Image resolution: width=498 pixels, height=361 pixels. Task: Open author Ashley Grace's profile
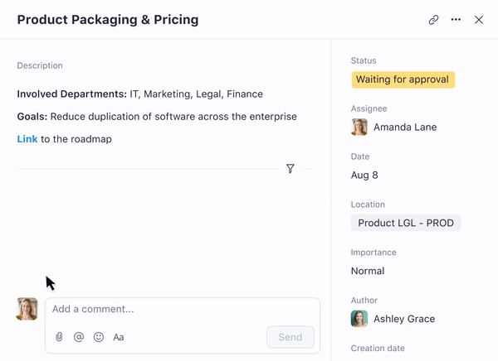[404, 319]
